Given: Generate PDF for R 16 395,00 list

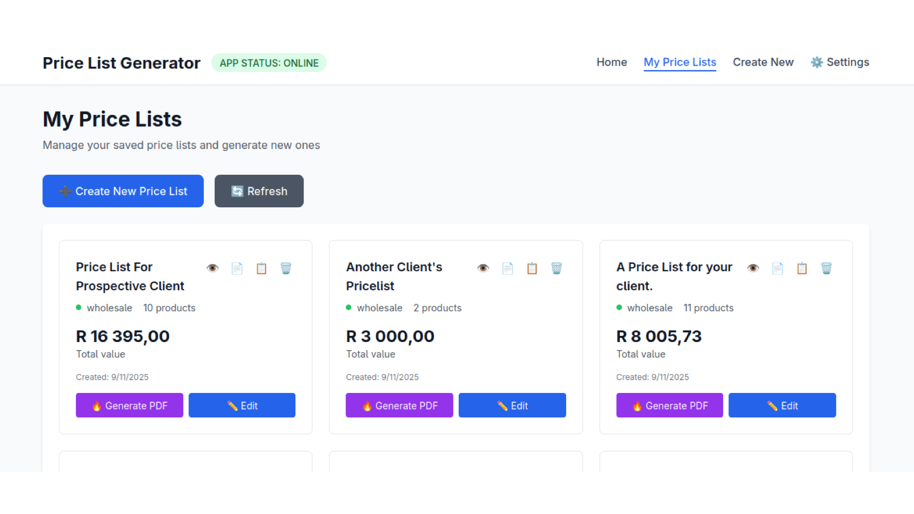Looking at the screenshot, I should [130, 405].
